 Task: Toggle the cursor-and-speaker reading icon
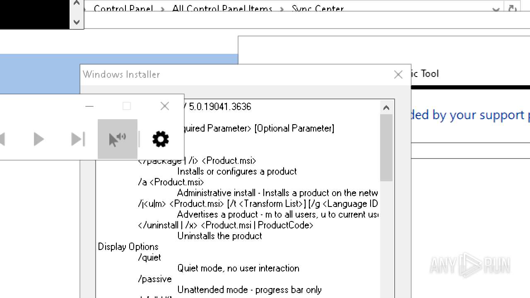(x=118, y=139)
